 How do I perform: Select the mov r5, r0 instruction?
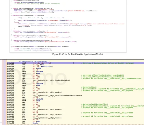tap(23, 82)
